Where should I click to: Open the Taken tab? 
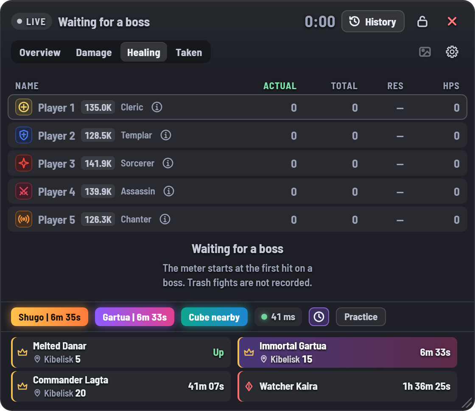pyautogui.click(x=189, y=53)
